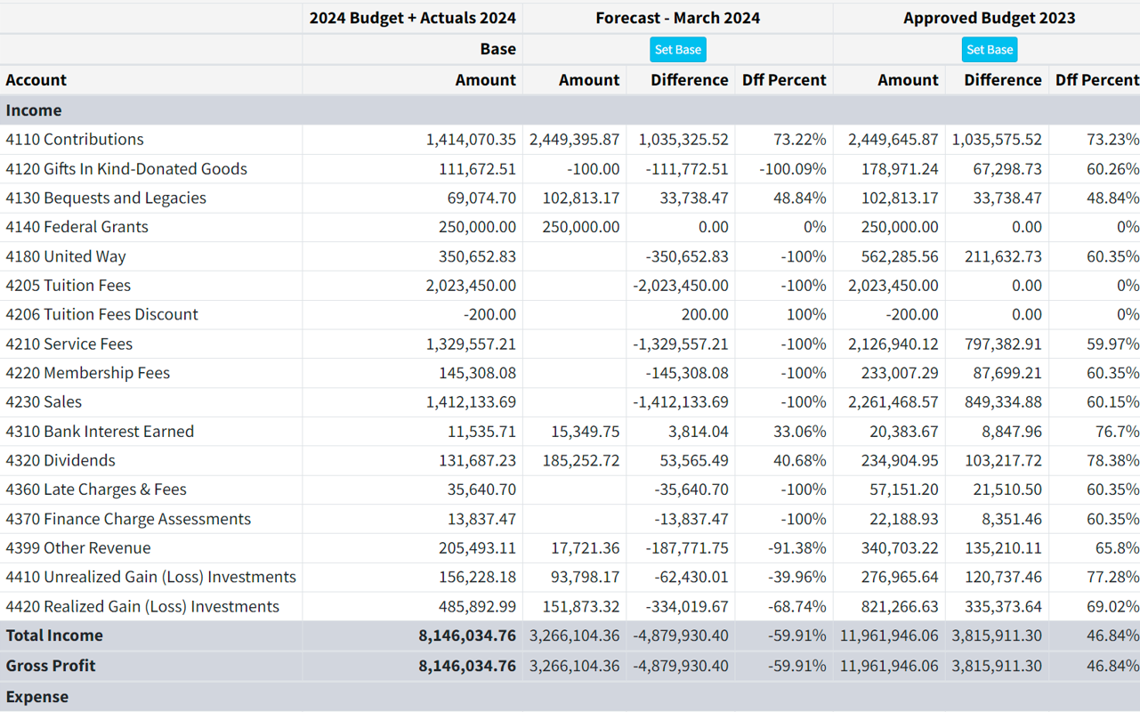Click the 821,266.63 Realized Gain approved amount
The width and height of the screenshot is (1140, 712).
(x=900, y=606)
